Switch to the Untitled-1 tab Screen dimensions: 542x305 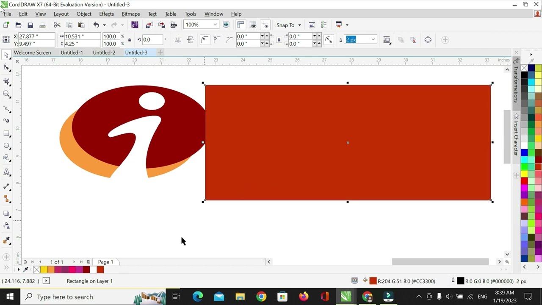click(x=72, y=53)
